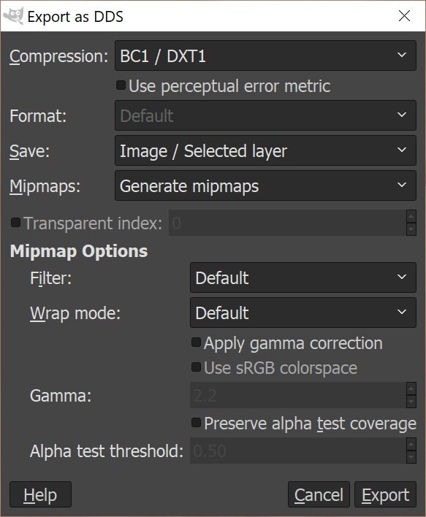Open the Format Default dropdown
The height and width of the screenshot is (517, 426).
265,115
